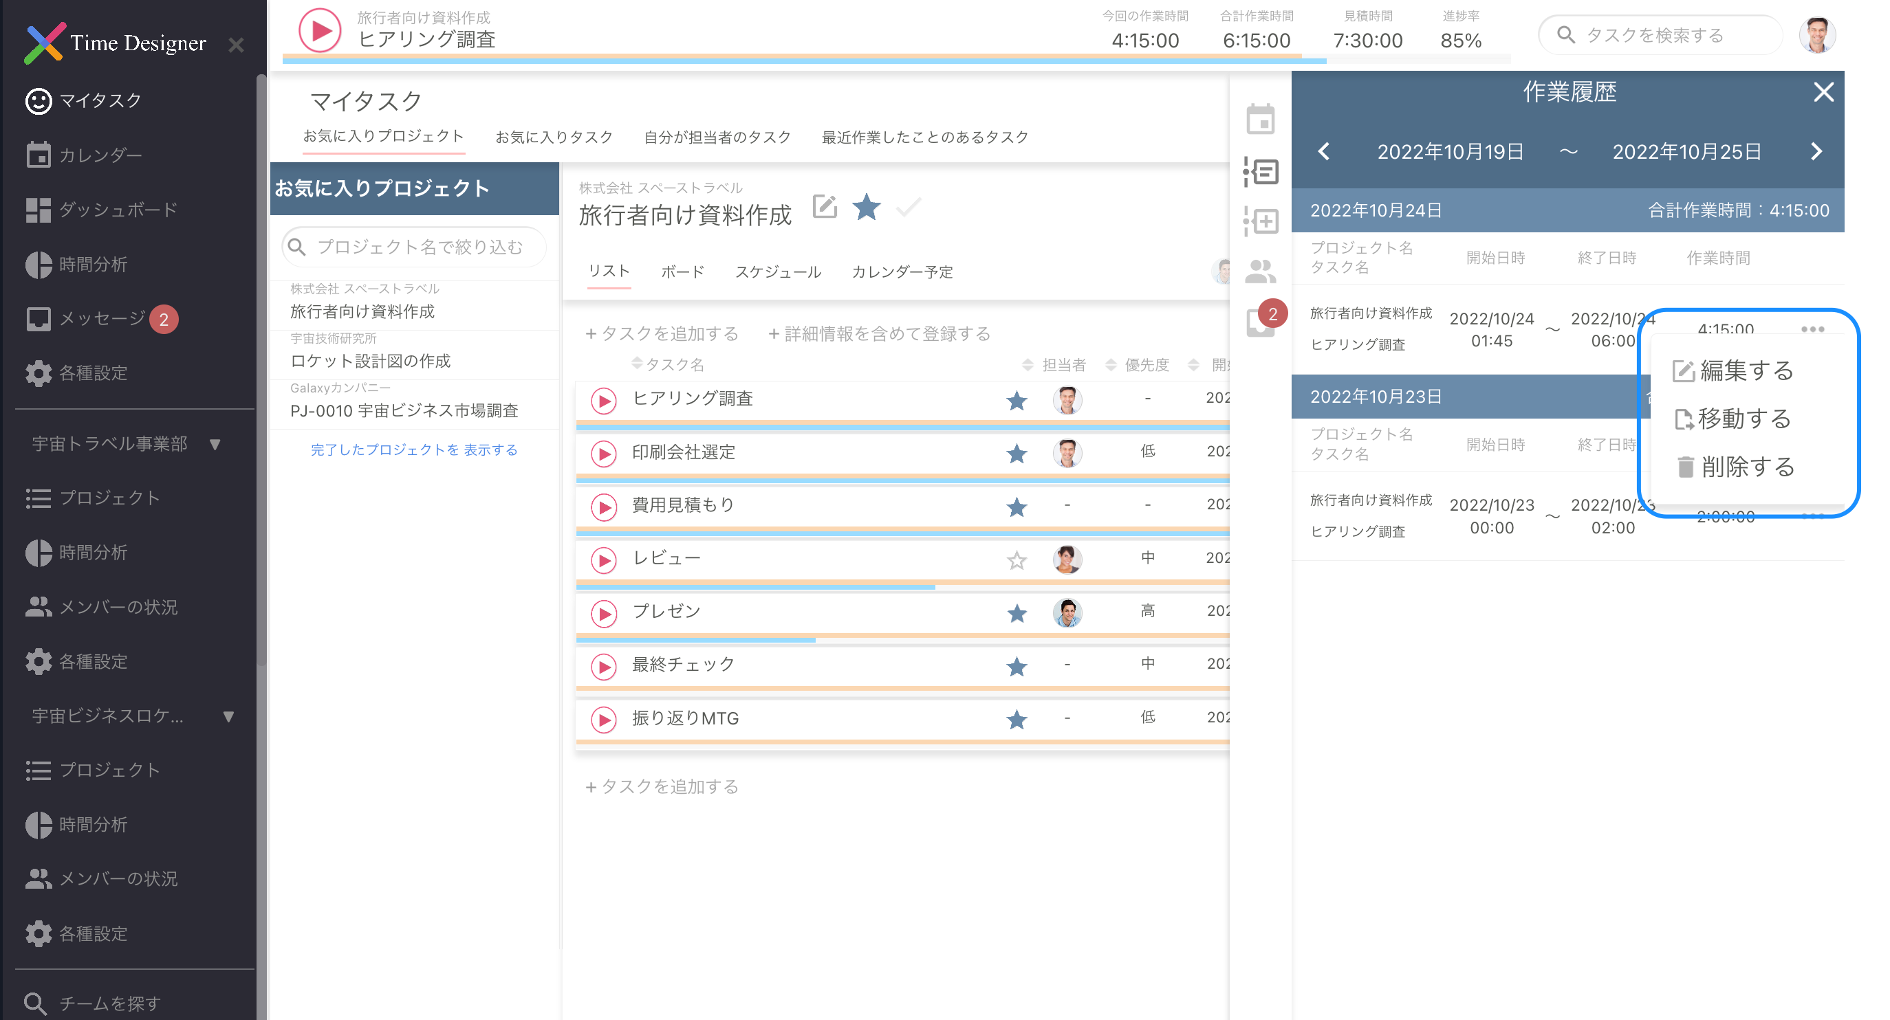The height and width of the screenshot is (1020, 1890).
Task: Open メッセージ in the left sidebar
Action: click(x=102, y=318)
